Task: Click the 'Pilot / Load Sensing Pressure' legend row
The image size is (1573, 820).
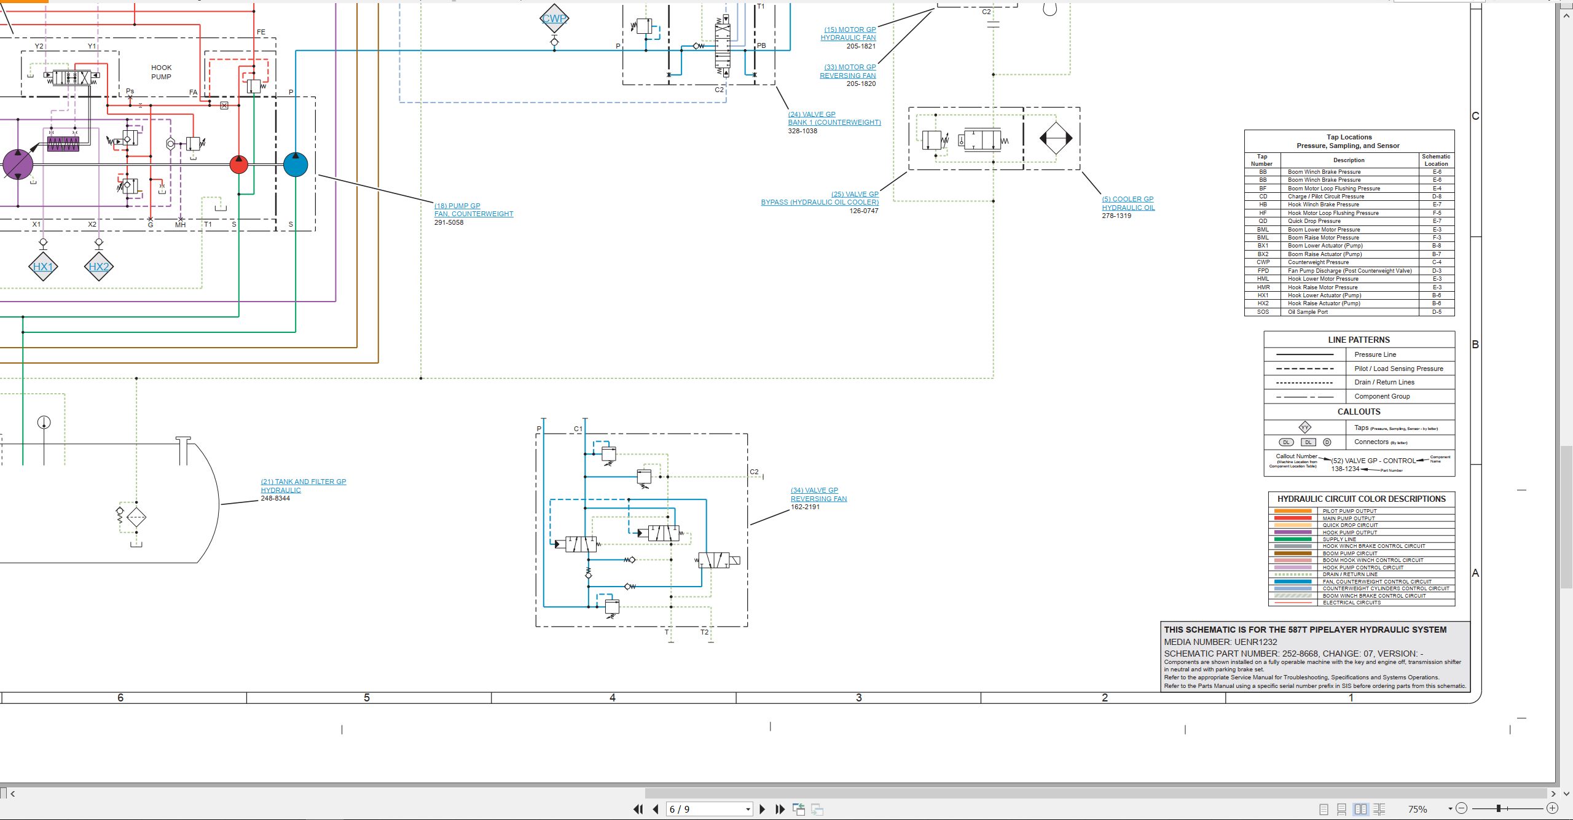Action: tap(1359, 369)
